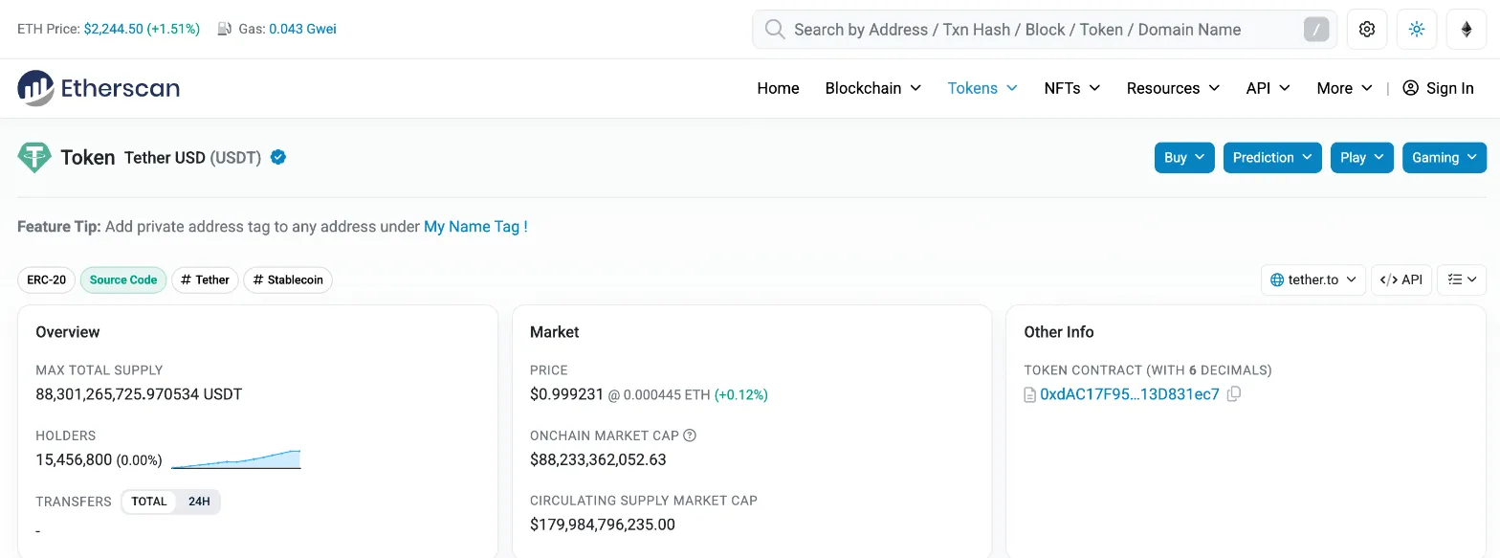This screenshot has height=558, width=1500.
Task: Expand the More menu
Action: (x=1345, y=88)
